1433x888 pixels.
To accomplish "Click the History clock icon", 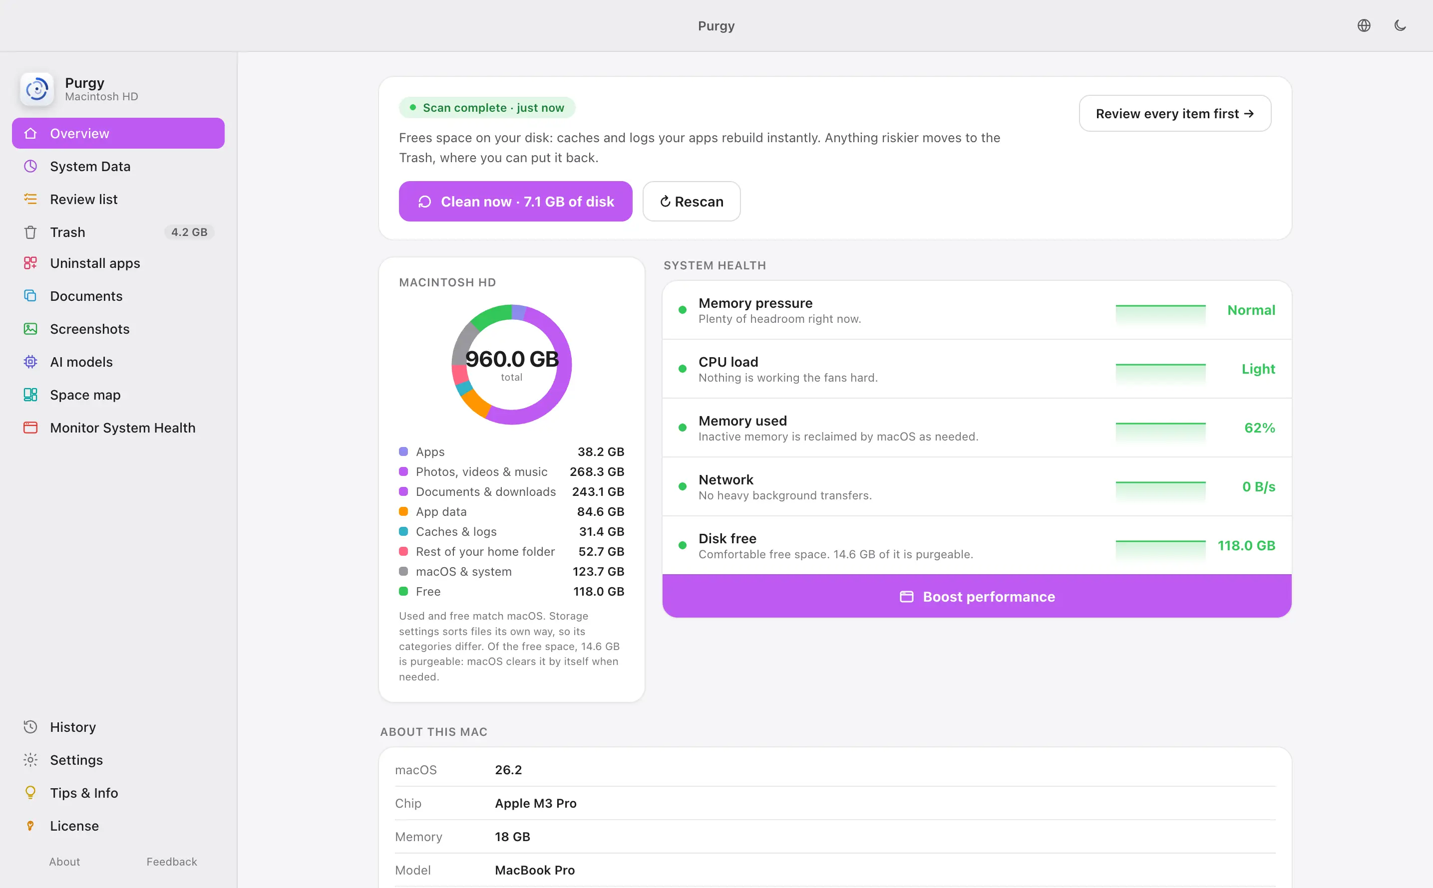I will click(x=30, y=727).
